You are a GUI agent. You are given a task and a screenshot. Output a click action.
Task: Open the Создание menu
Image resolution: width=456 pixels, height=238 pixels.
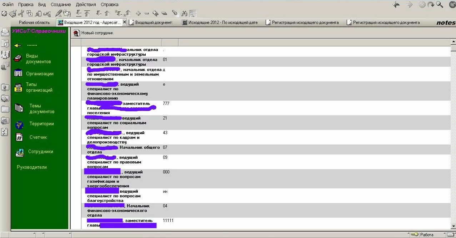point(61,5)
